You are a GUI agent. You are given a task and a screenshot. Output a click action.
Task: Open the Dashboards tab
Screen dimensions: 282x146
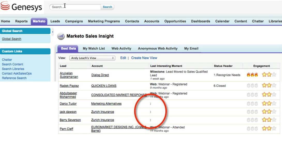point(201,21)
